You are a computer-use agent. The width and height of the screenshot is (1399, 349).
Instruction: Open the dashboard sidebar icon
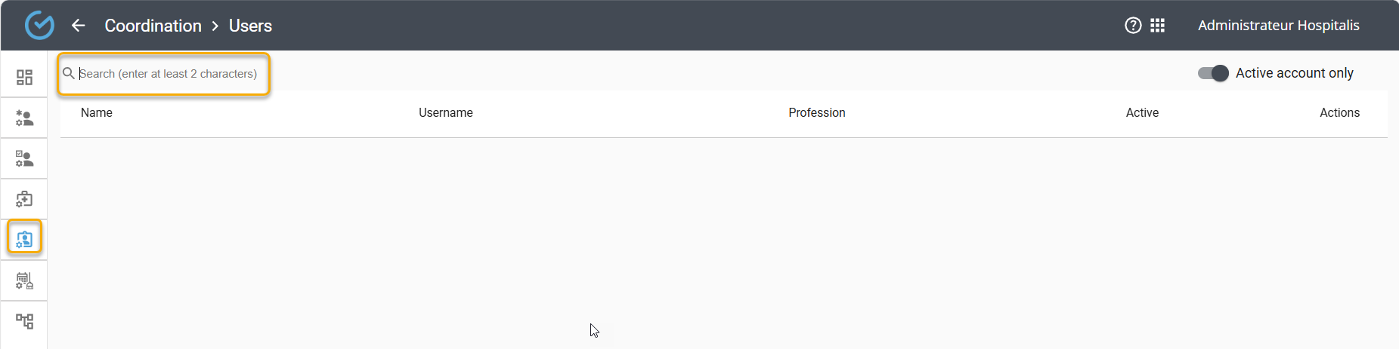tap(24, 77)
